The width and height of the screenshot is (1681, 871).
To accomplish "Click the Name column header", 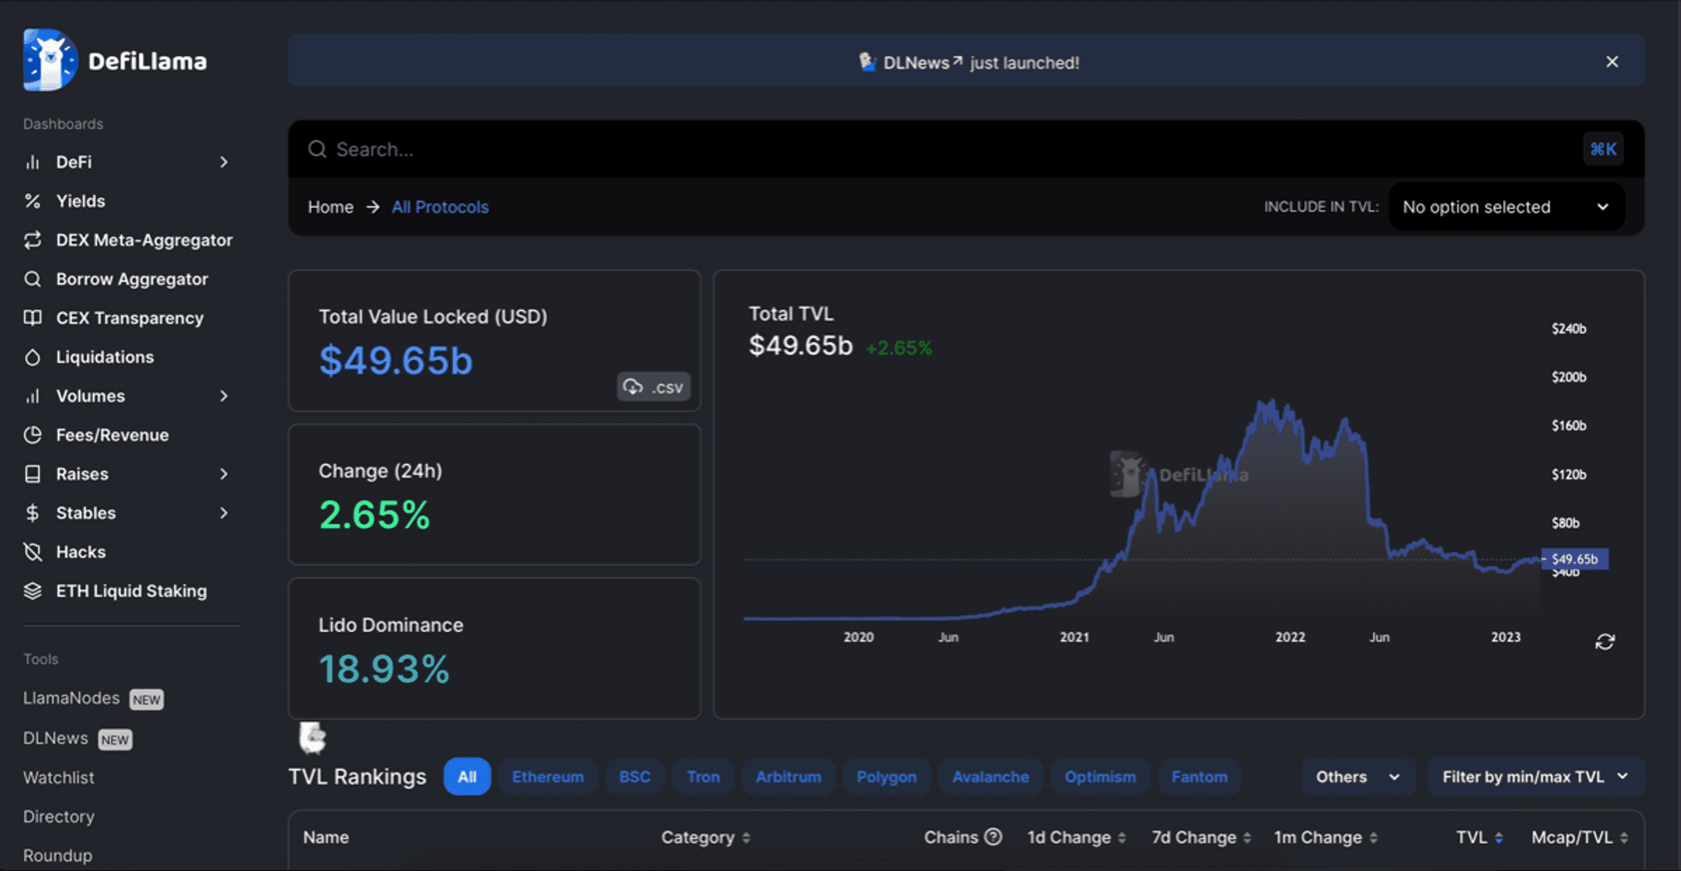I will (326, 837).
